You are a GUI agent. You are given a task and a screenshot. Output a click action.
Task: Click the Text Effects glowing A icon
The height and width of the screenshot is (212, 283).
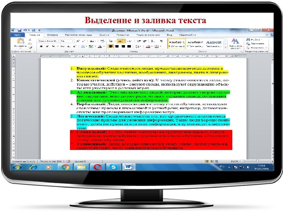(x=83, y=46)
